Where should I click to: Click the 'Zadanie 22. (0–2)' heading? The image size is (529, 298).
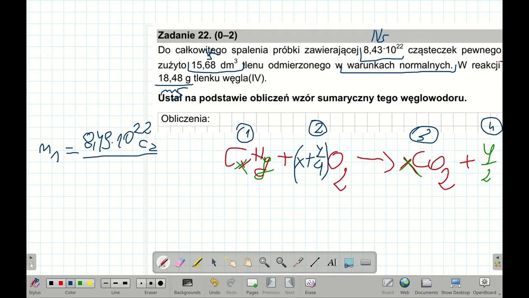coord(198,36)
